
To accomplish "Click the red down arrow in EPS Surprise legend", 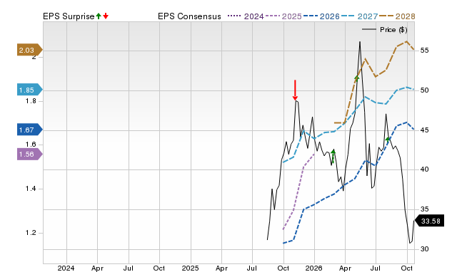I will click(106, 16).
